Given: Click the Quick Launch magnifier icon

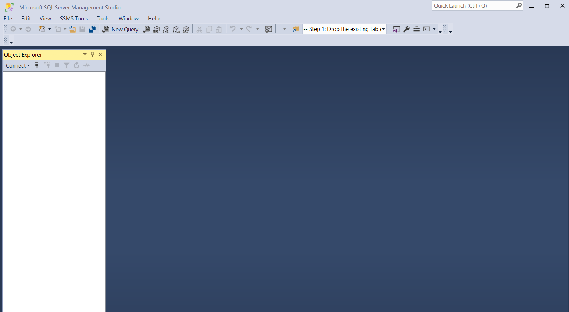Looking at the screenshot, I should [x=519, y=5].
